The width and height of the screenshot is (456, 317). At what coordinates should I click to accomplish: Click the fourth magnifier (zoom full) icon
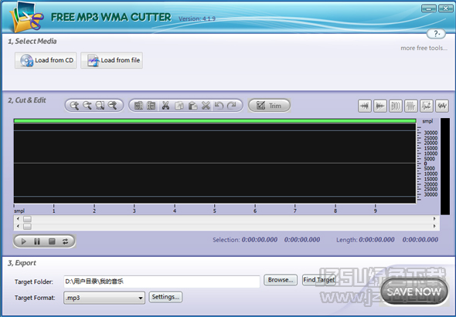click(113, 106)
